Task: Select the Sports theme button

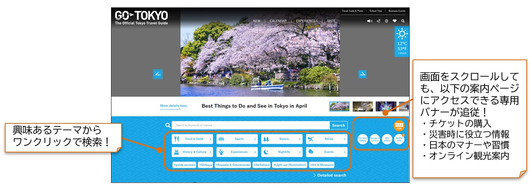Action: pos(237,139)
